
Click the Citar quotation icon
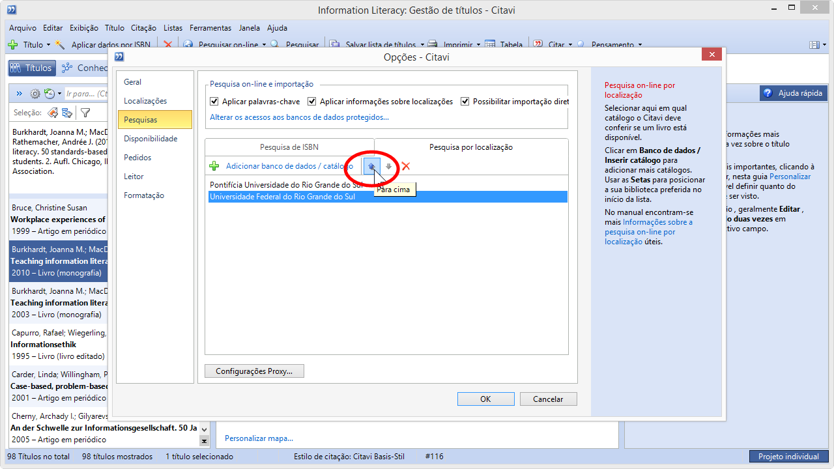pyautogui.click(x=538, y=45)
